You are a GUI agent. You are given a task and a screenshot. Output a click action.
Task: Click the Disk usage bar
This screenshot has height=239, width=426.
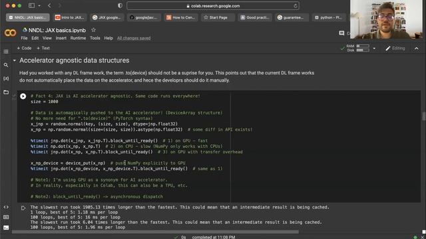[363, 50]
